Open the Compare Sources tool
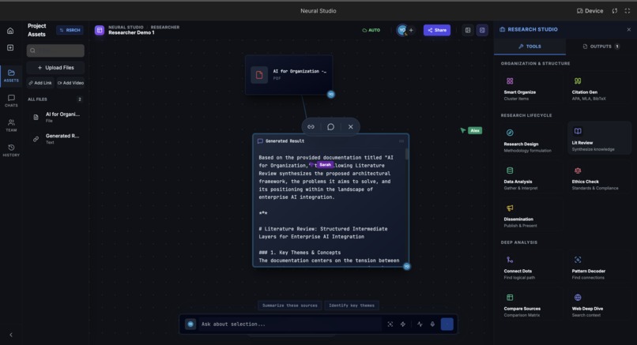Image resolution: width=637 pixels, height=345 pixels. click(530, 305)
